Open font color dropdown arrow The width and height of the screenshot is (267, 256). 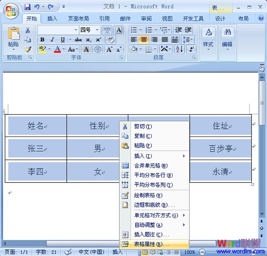click(64, 50)
